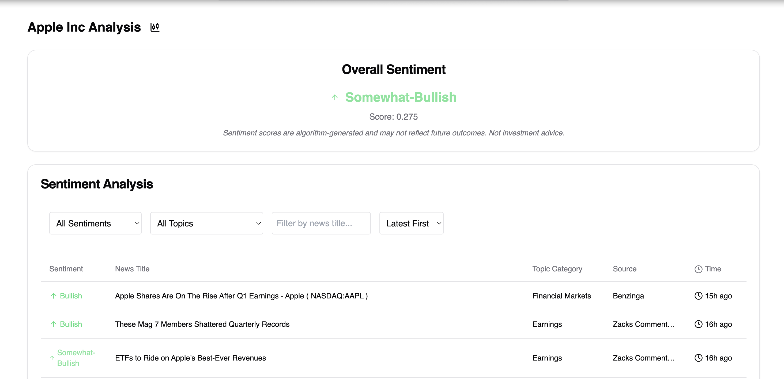Screen dimensions: 784x379
Task: Open These Mag 7 Members Shattered article
Action: pos(202,324)
